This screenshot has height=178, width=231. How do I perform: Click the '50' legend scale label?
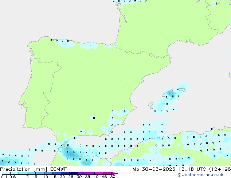pyautogui.click(x=113, y=177)
